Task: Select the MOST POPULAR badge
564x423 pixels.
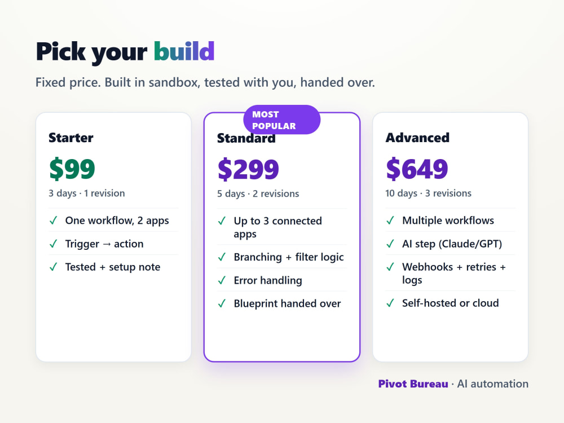Action: click(x=281, y=120)
